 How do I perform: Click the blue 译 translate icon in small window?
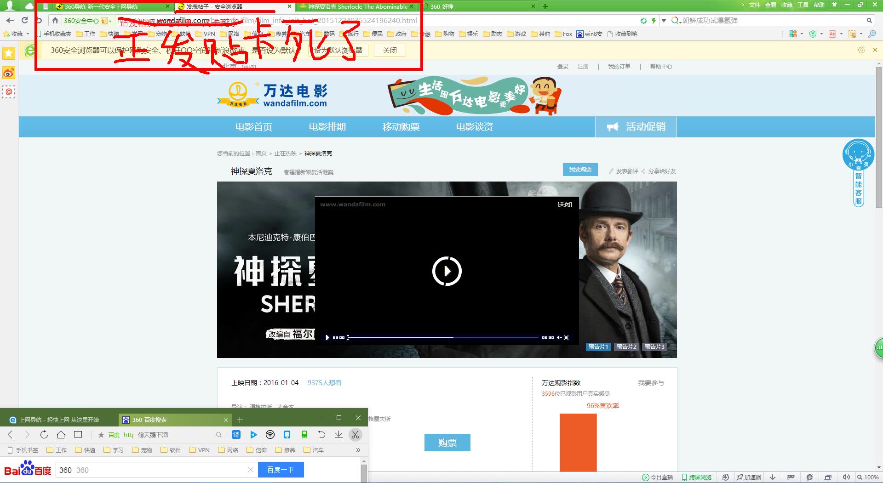[236, 435]
